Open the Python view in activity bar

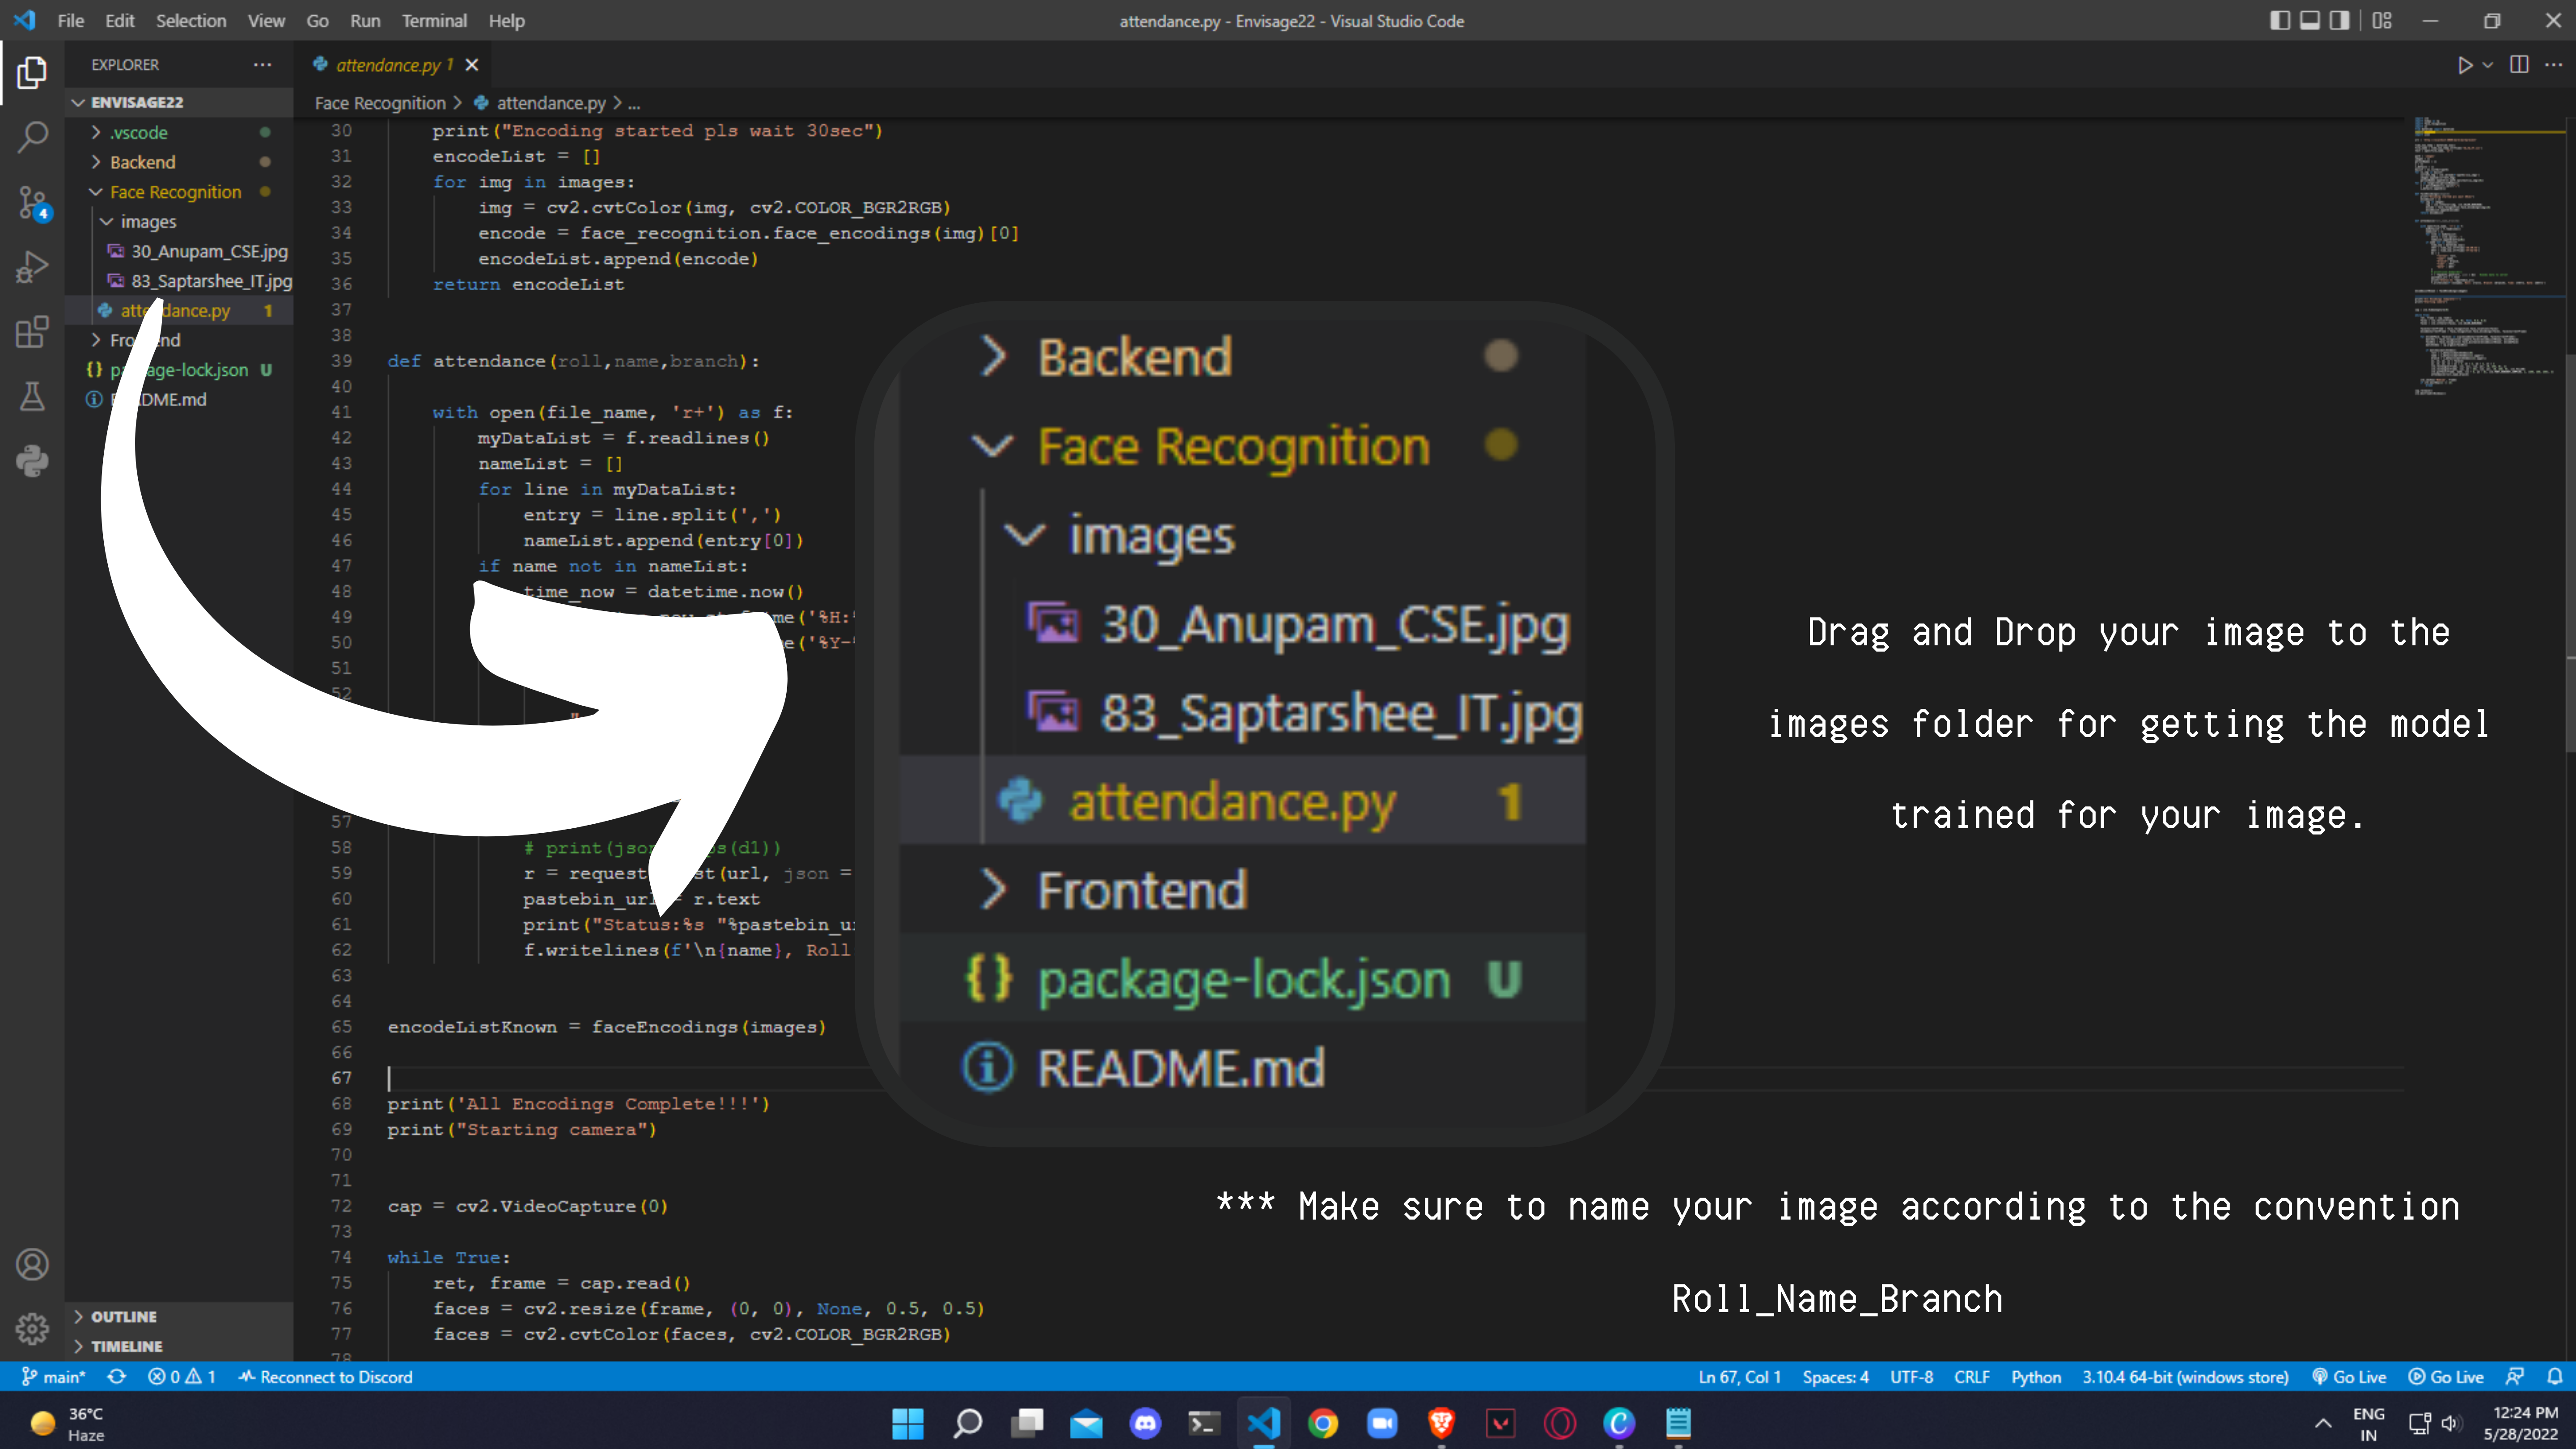coord(32,461)
